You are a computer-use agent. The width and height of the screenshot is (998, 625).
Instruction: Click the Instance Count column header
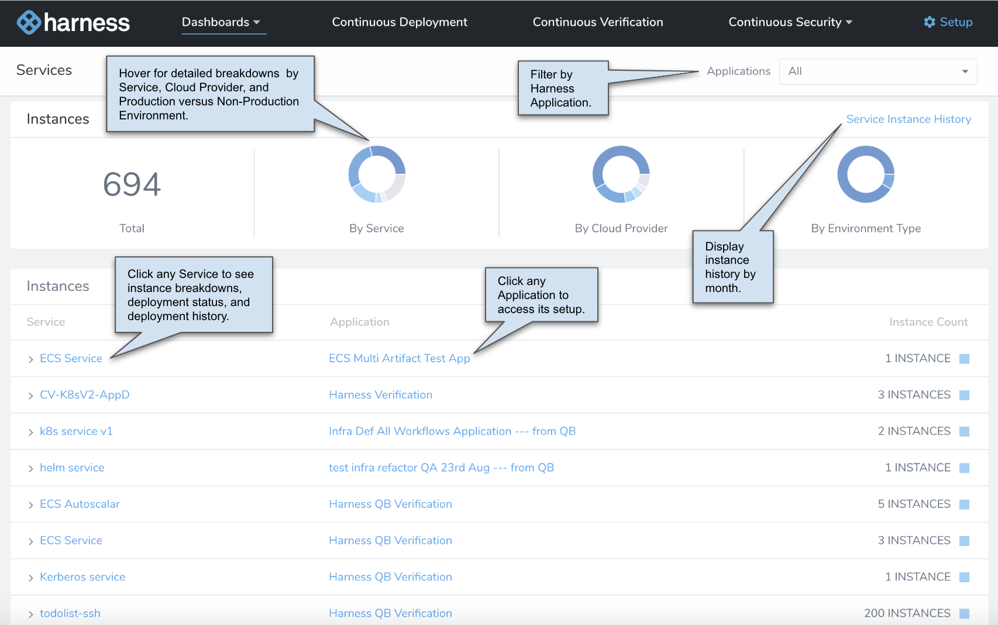click(928, 322)
